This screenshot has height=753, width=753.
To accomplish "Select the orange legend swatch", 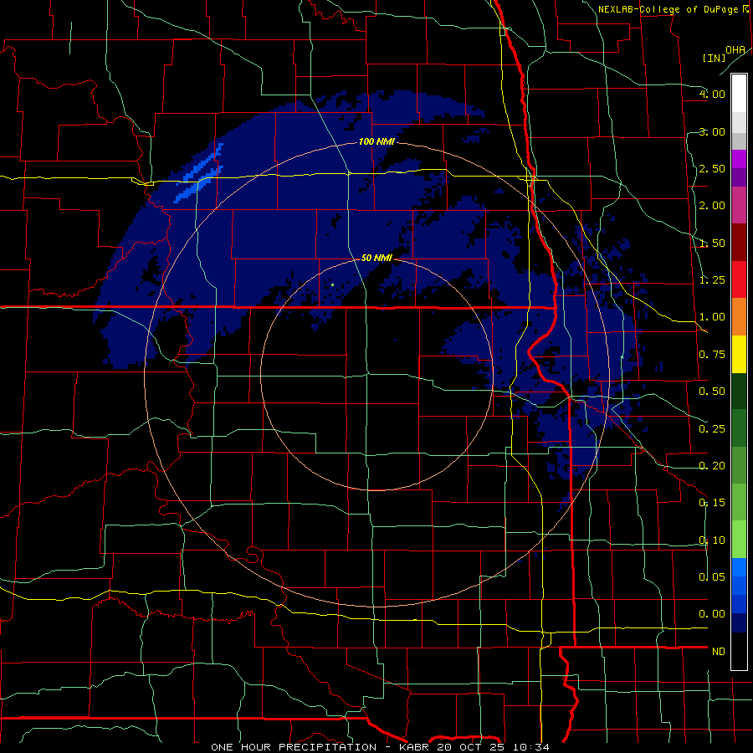I will [739, 317].
